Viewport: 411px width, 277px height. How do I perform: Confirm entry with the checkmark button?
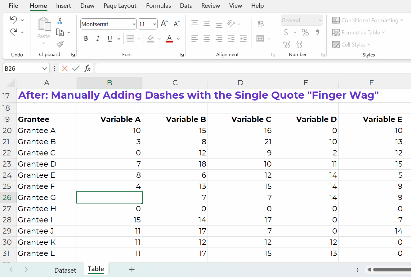click(76, 69)
